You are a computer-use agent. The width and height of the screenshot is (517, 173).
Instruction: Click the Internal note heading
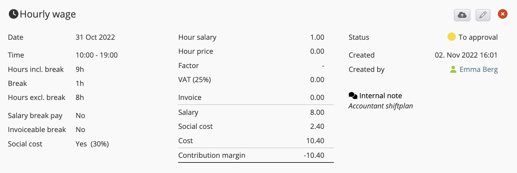pyautogui.click(x=380, y=96)
